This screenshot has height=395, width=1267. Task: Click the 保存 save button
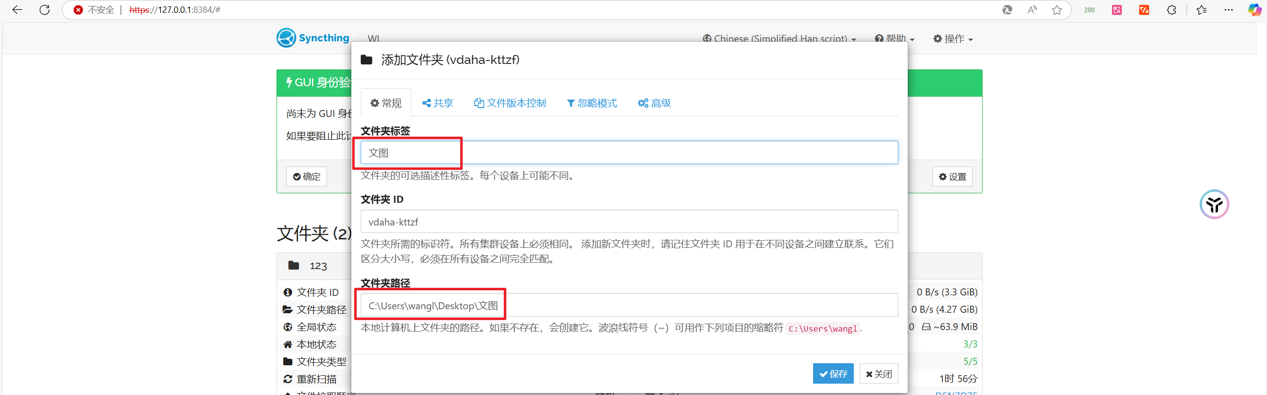(833, 374)
